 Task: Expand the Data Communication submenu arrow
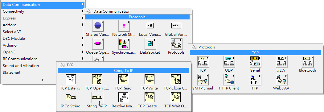coord(83,4)
